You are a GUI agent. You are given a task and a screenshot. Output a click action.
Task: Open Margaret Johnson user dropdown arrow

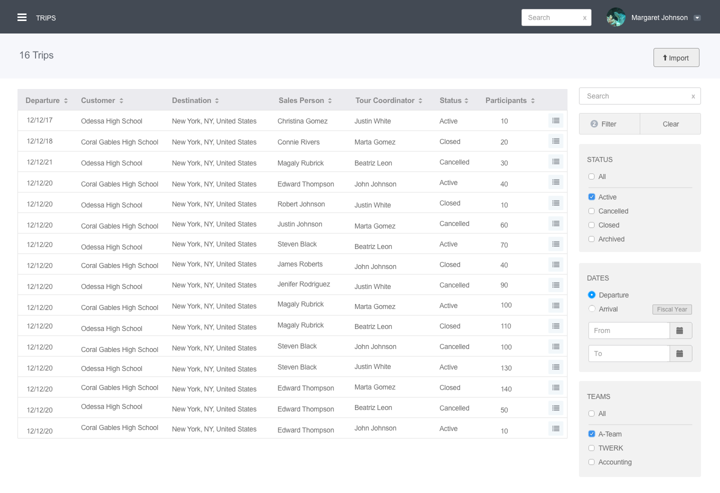tap(697, 18)
